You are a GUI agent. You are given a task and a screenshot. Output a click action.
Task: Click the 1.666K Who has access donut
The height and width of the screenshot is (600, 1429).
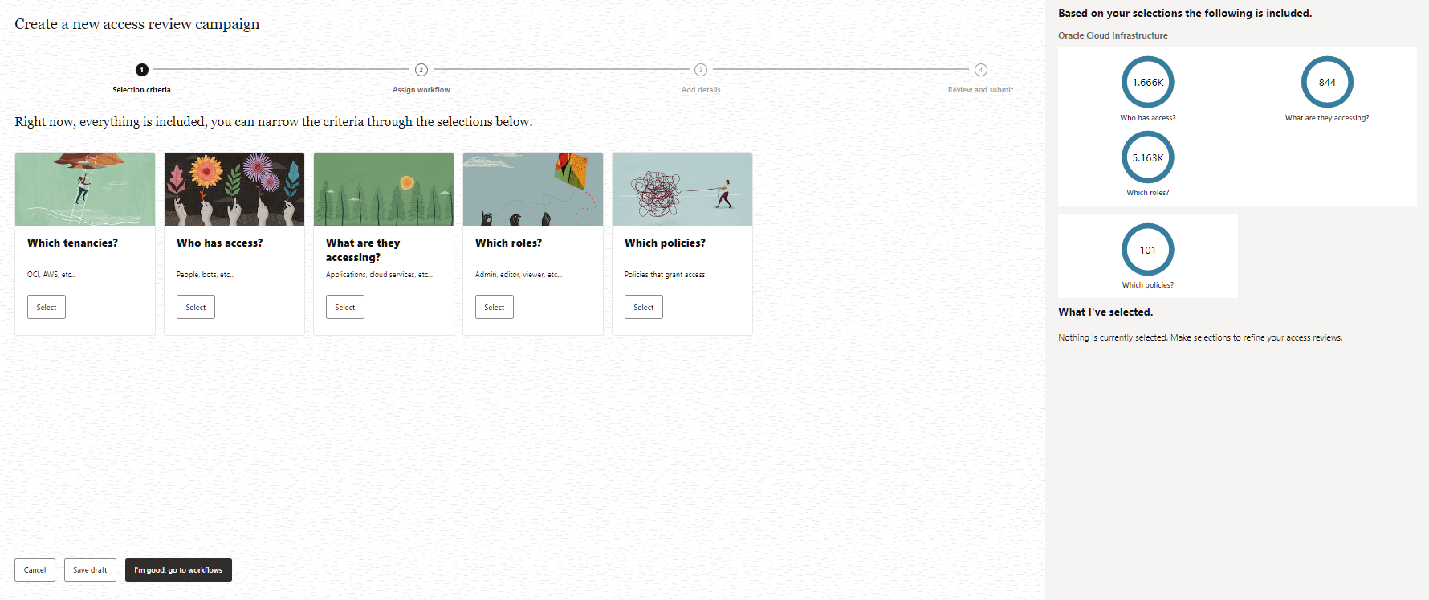[x=1148, y=82]
